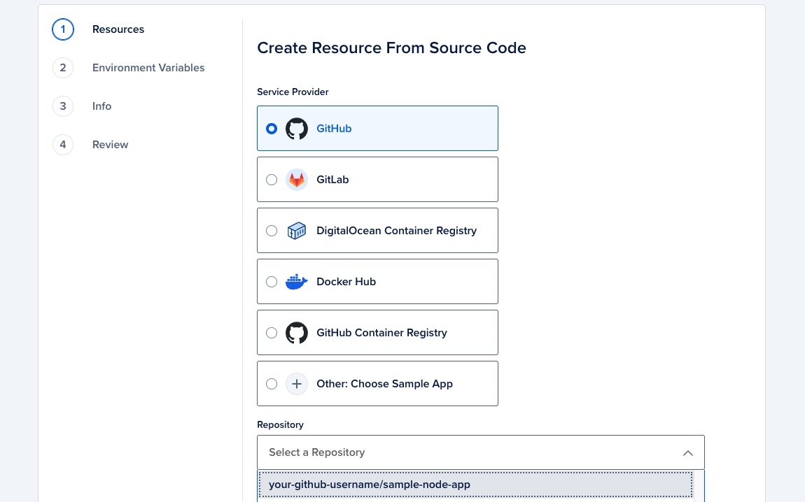Click the Docker whale icon
This screenshot has height=502, width=805.
(x=297, y=282)
